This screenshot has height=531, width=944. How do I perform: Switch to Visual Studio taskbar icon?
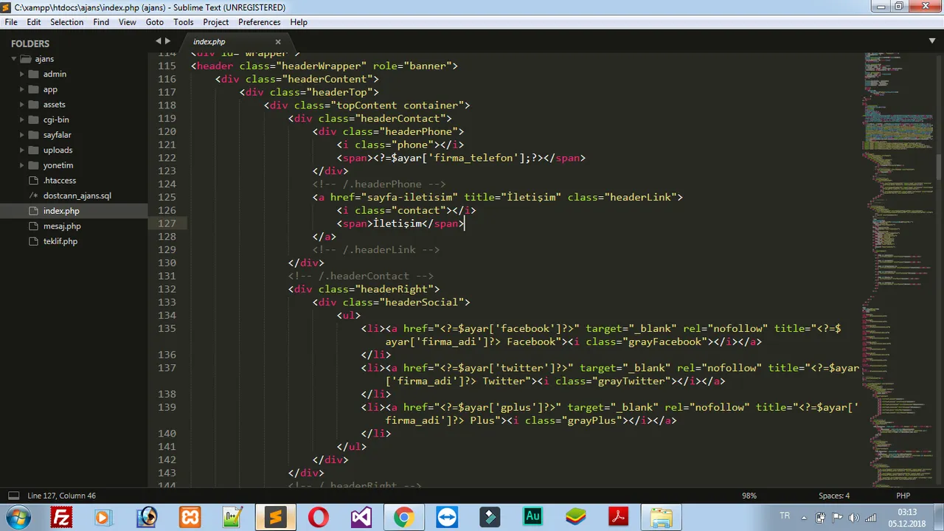[x=361, y=517]
